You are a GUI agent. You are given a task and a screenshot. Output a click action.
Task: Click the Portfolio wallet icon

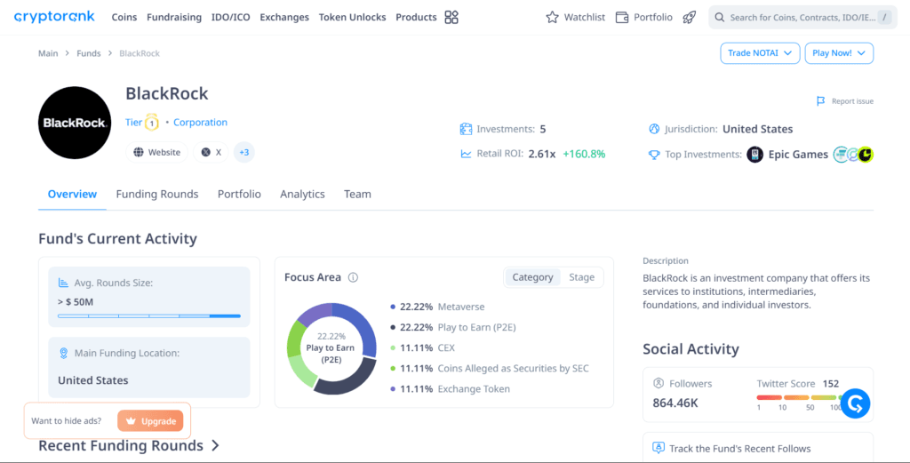pos(621,18)
